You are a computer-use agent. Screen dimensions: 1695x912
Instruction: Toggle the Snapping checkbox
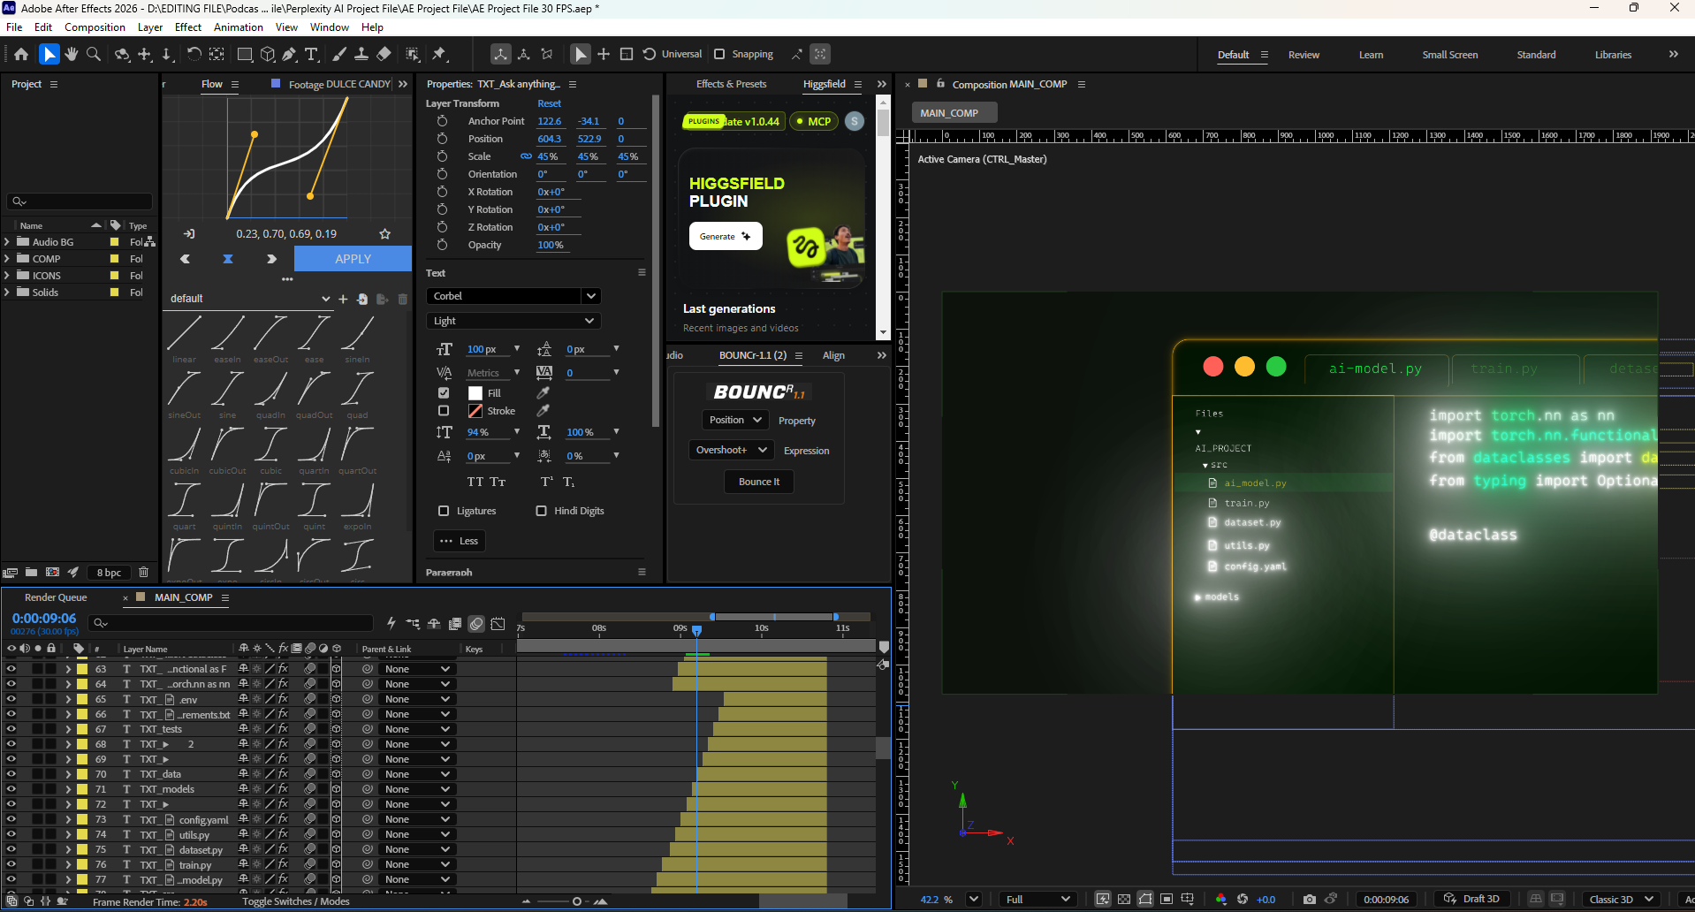tap(719, 54)
